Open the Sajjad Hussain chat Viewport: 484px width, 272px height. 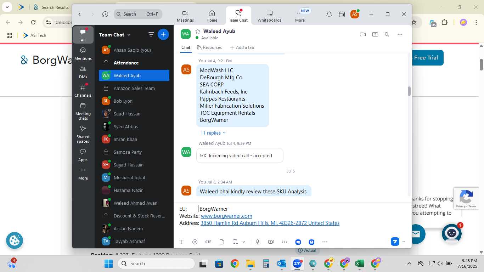[x=134, y=165]
